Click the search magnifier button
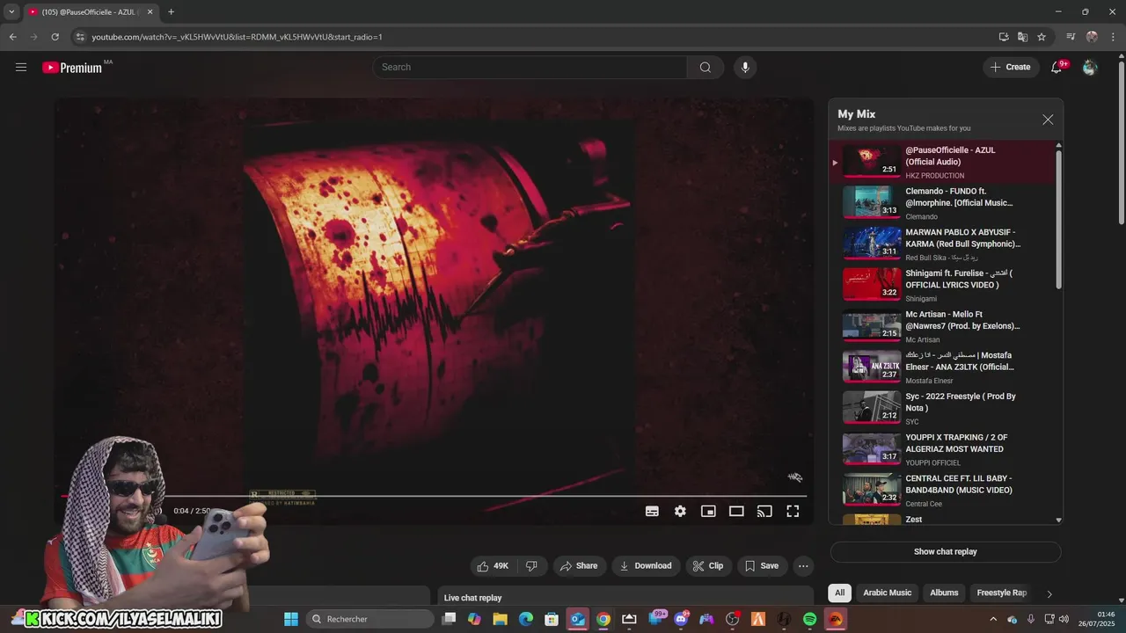 click(706, 68)
